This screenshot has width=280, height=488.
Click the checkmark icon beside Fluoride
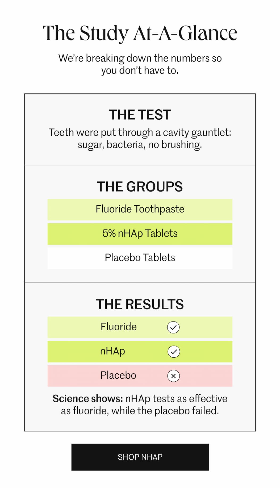[173, 327]
